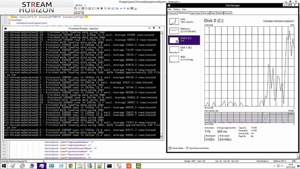Viewport: 300px width, 169px height.
Task: Select the WiFi performance item
Action: [184, 59]
